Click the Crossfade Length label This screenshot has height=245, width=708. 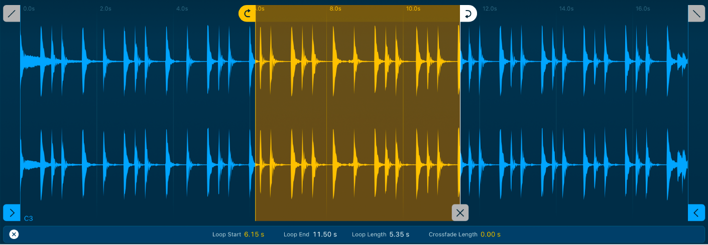(453, 234)
